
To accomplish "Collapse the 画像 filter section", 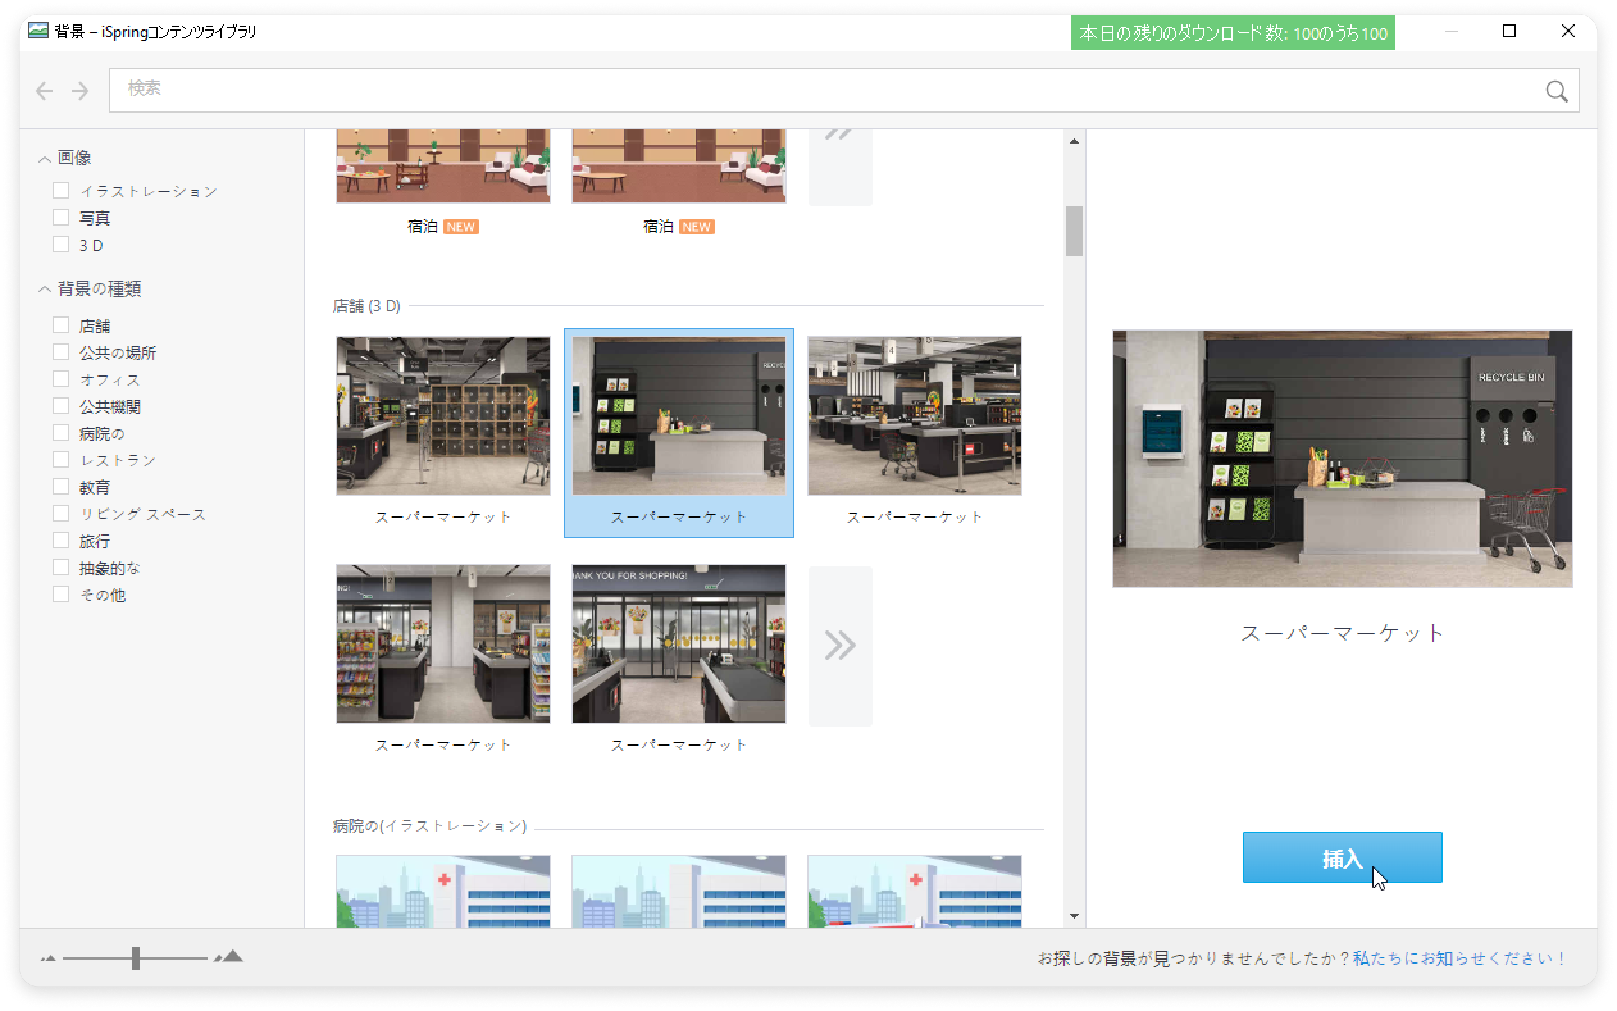I will pyautogui.click(x=45, y=158).
